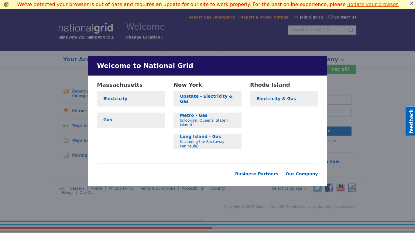Click the National Grid logo

[x=86, y=31]
